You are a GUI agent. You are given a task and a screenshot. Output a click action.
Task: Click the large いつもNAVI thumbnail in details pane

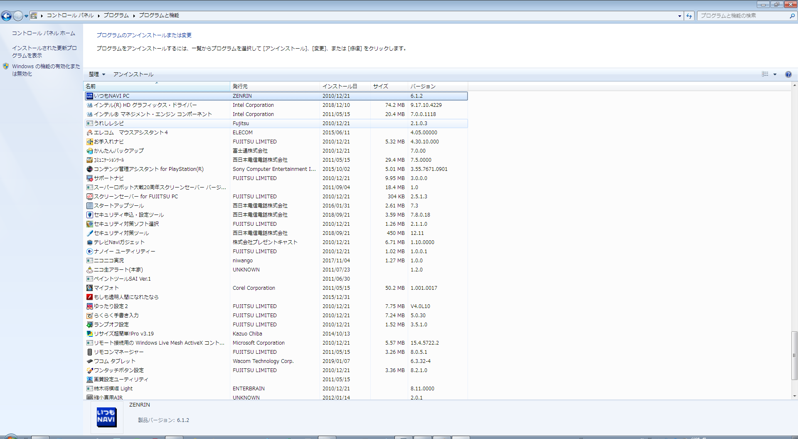[106, 417]
